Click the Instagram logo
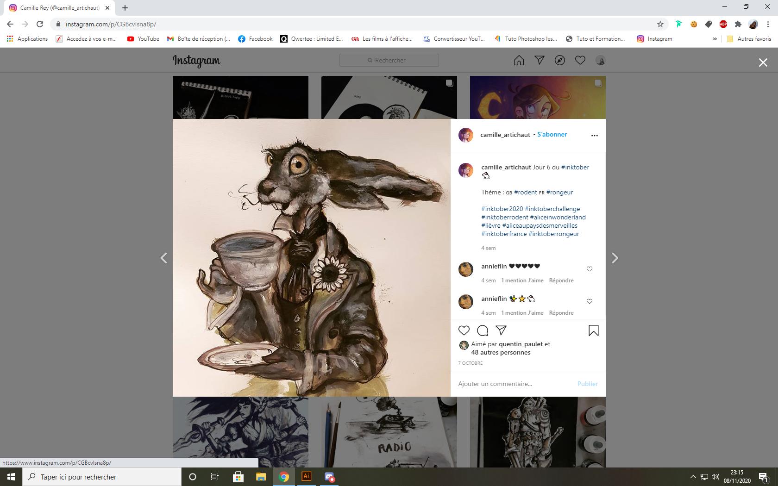778x486 pixels. [196, 61]
